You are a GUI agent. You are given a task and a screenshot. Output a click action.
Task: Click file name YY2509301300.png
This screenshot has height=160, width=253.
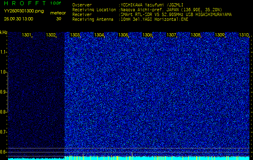coord(24,11)
